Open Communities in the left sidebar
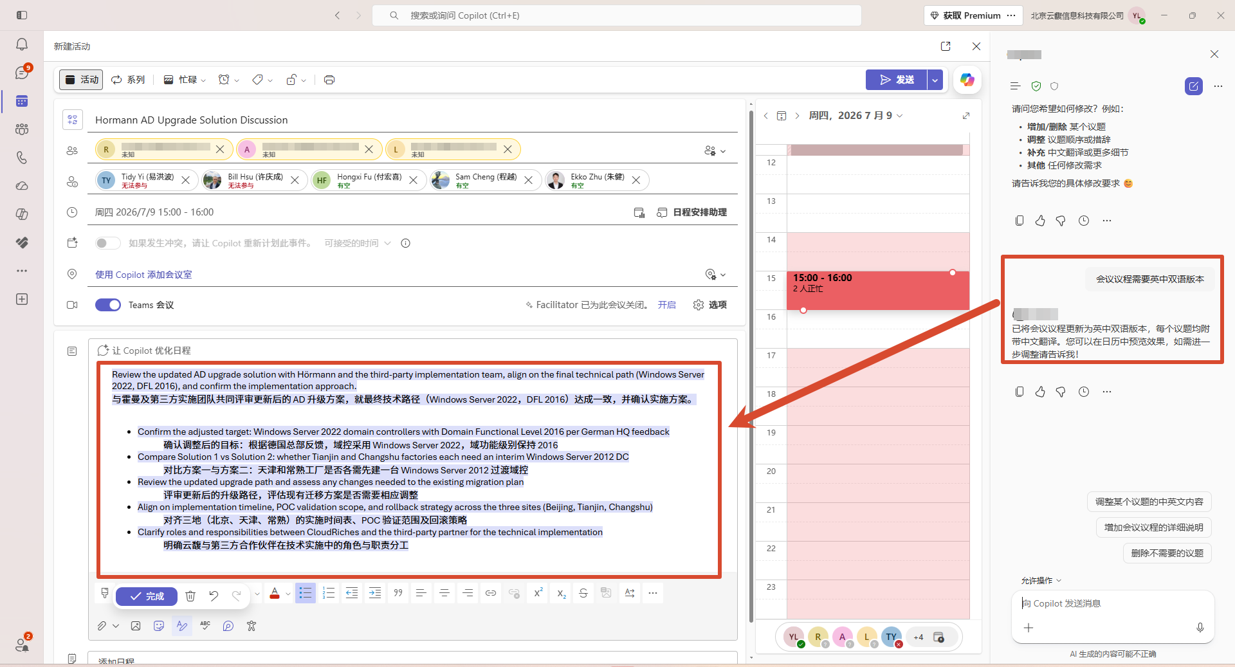The width and height of the screenshot is (1235, 667). 22,129
